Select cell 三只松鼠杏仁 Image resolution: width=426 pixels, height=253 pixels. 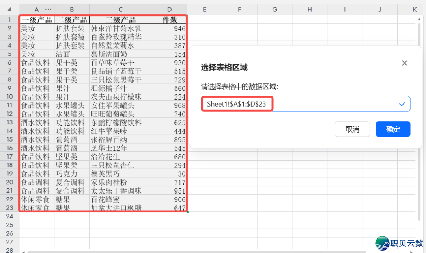click(x=121, y=165)
